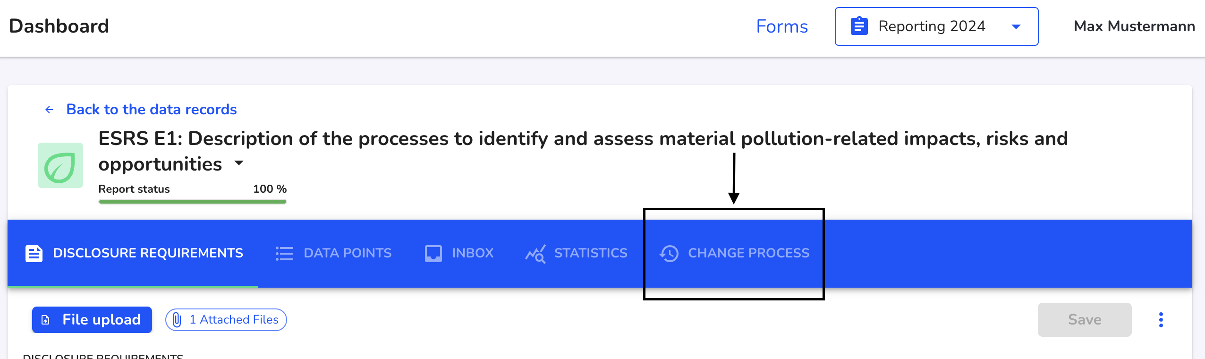Click the Reporting 2024 dropdown caret

click(1016, 27)
